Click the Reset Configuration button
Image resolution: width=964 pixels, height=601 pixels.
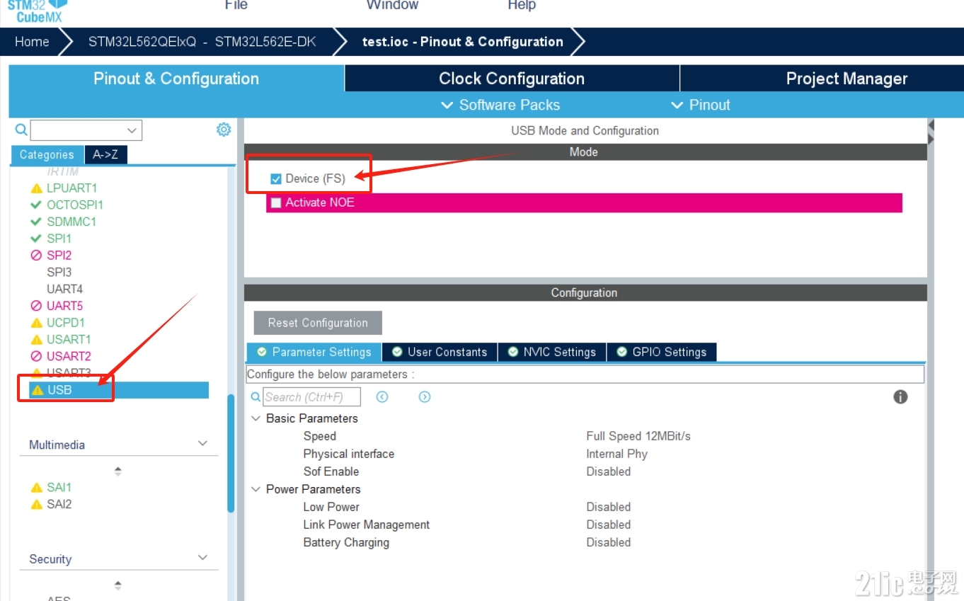tap(318, 323)
